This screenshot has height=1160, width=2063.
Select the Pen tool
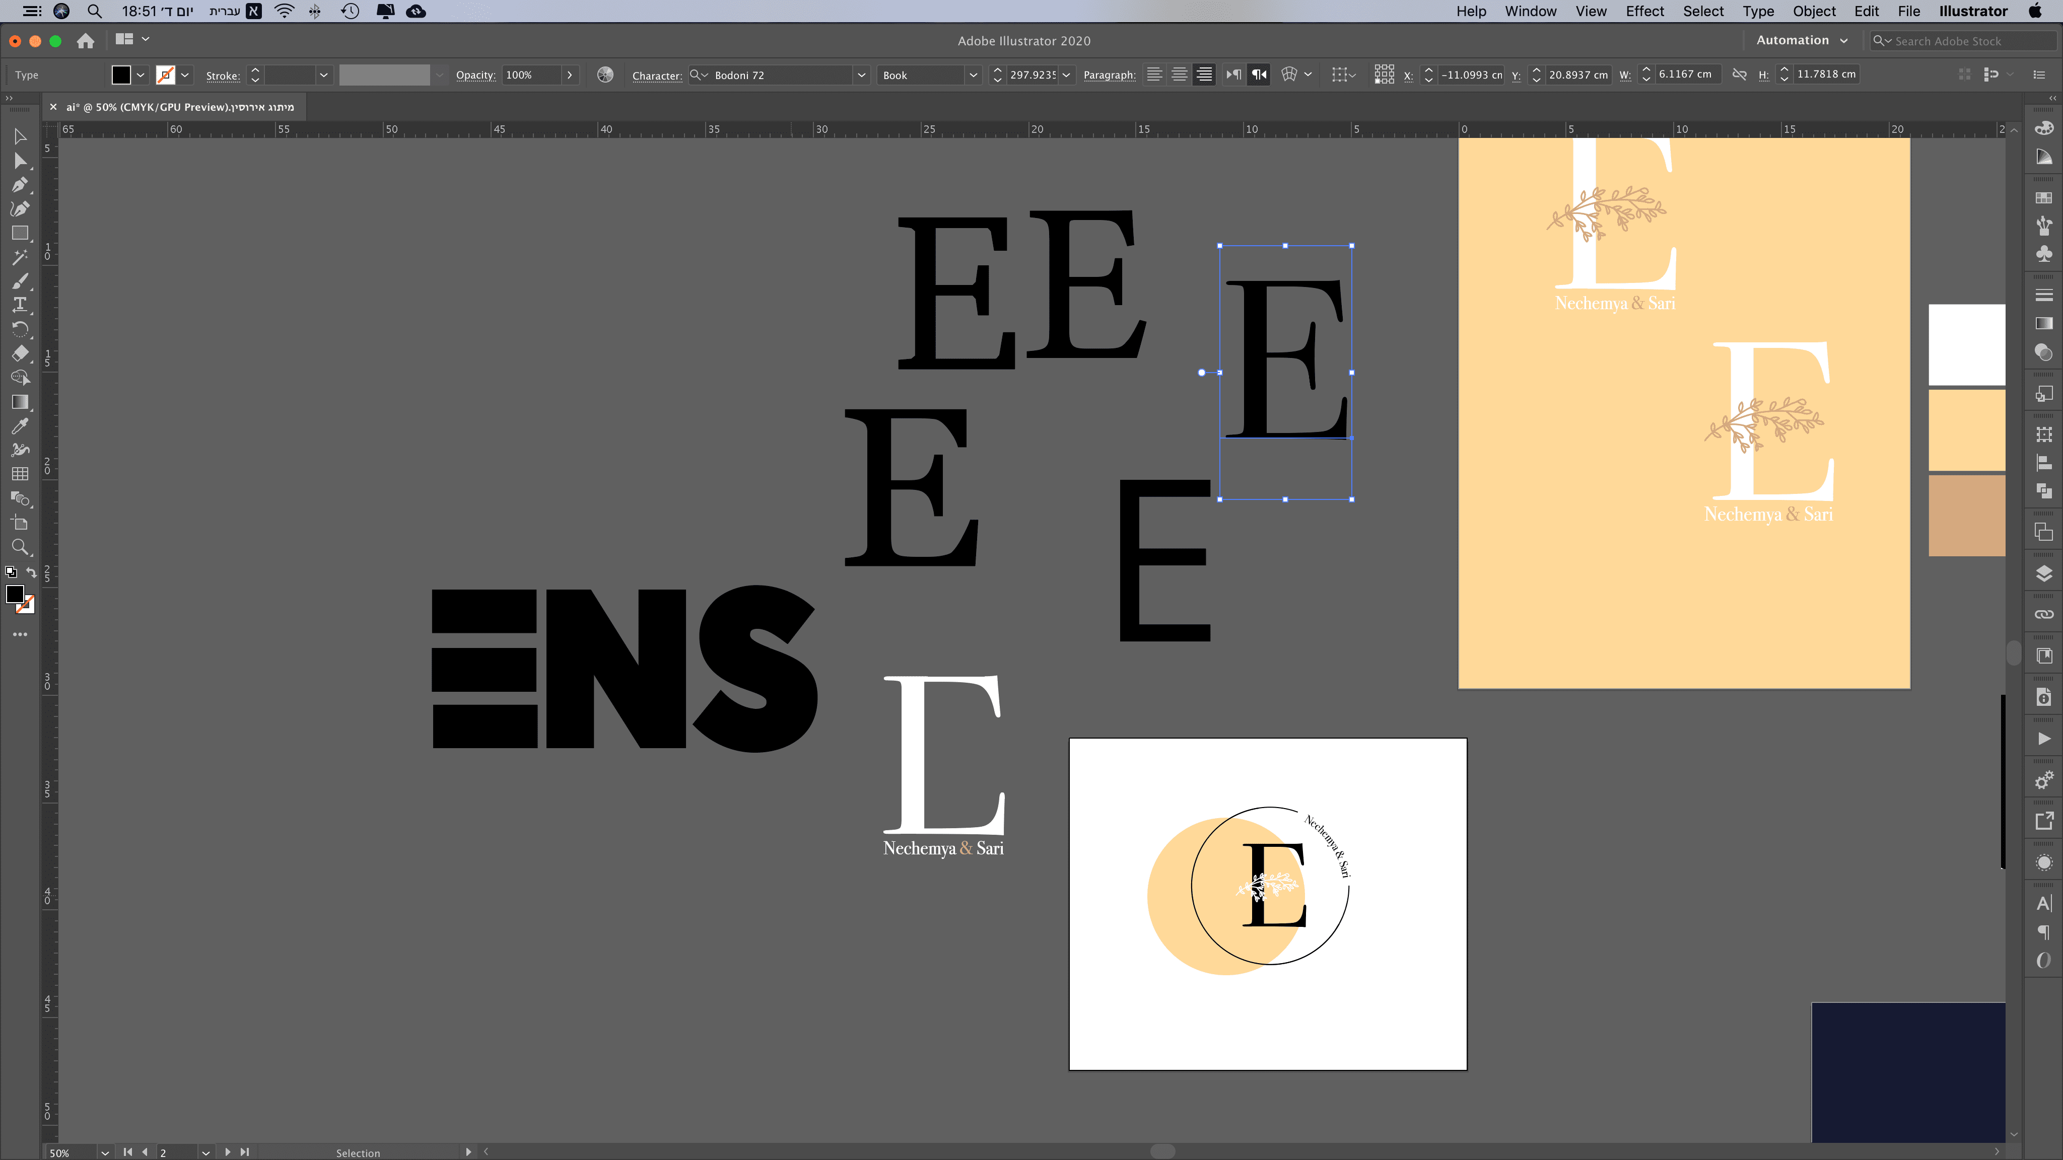point(20,185)
